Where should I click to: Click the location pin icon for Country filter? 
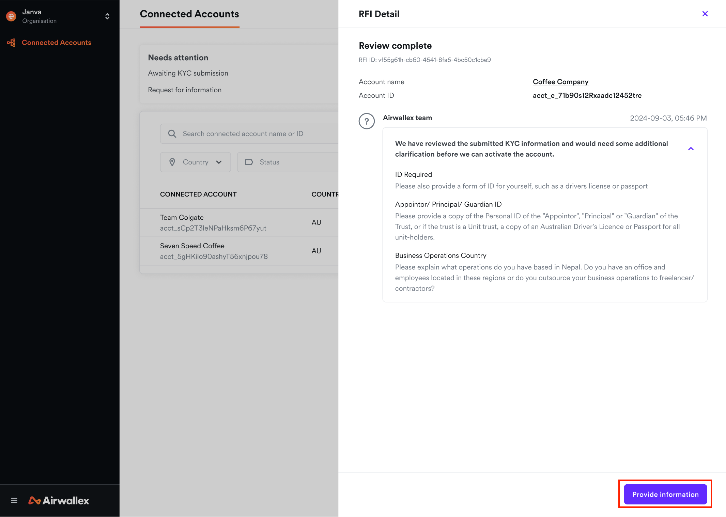172,162
